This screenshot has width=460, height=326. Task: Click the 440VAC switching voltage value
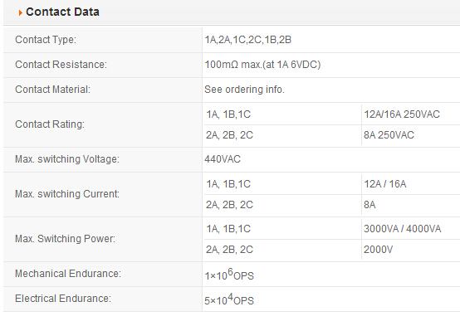click(223, 159)
